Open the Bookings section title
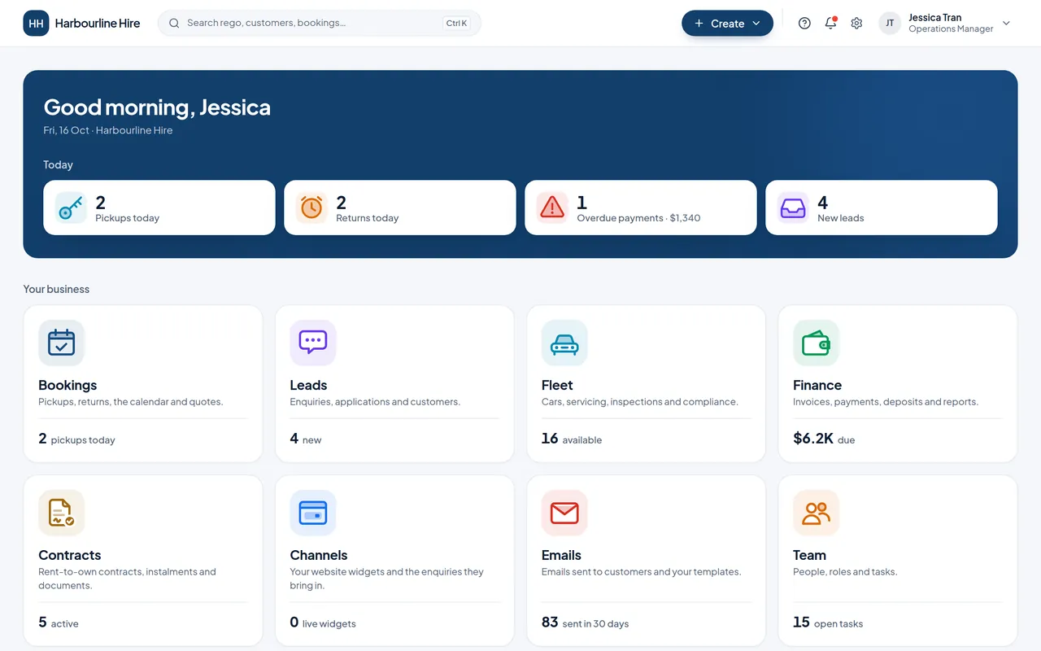 click(68, 385)
